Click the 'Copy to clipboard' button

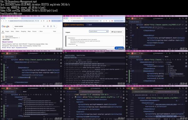(117, 32)
